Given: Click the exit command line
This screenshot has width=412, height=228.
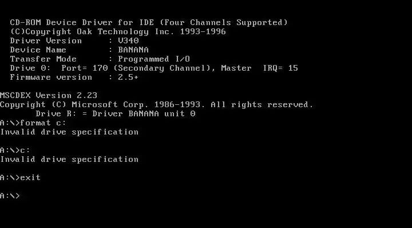Looking at the screenshot, I should (x=21, y=177).
